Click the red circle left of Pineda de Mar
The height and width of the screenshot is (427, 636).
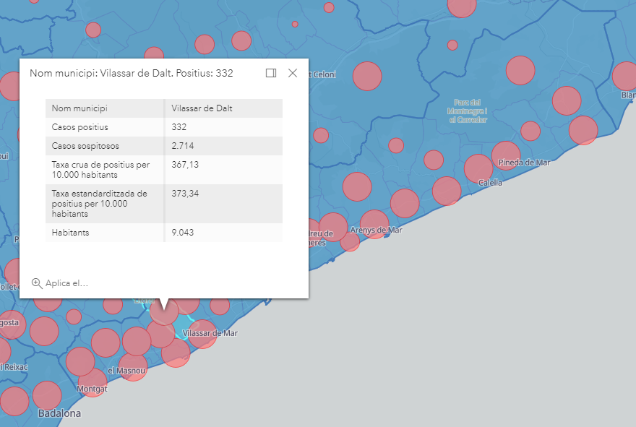tap(506, 155)
